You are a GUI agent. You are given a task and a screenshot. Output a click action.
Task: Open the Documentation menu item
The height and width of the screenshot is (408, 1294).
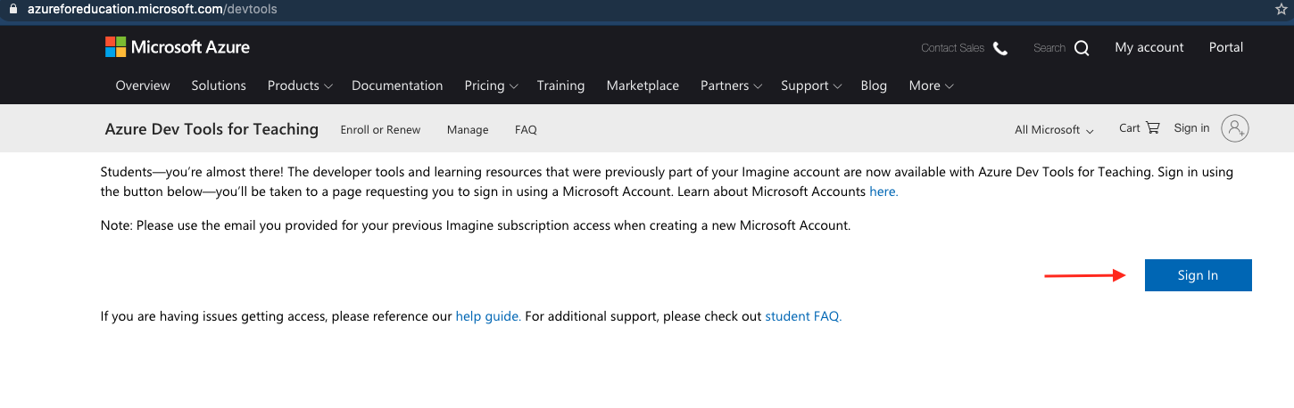coord(397,86)
